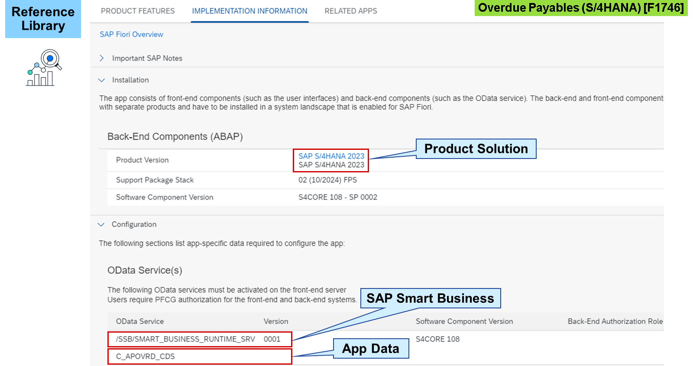The height and width of the screenshot is (366, 693).
Task: Switch to the Related Apps tab
Action: 351,11
